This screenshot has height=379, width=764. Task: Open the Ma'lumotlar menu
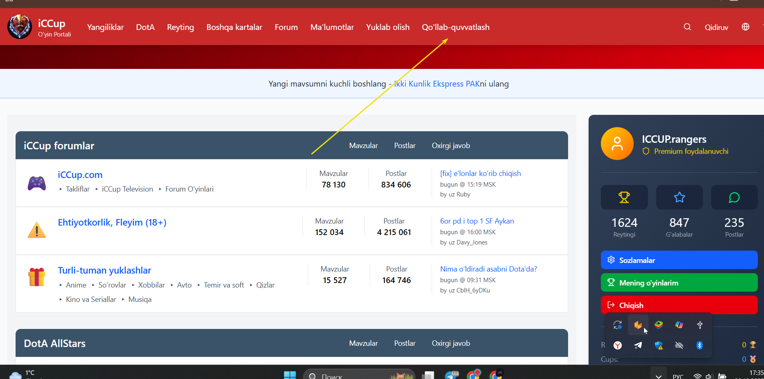pyautogui.click(x=332, y=27)
